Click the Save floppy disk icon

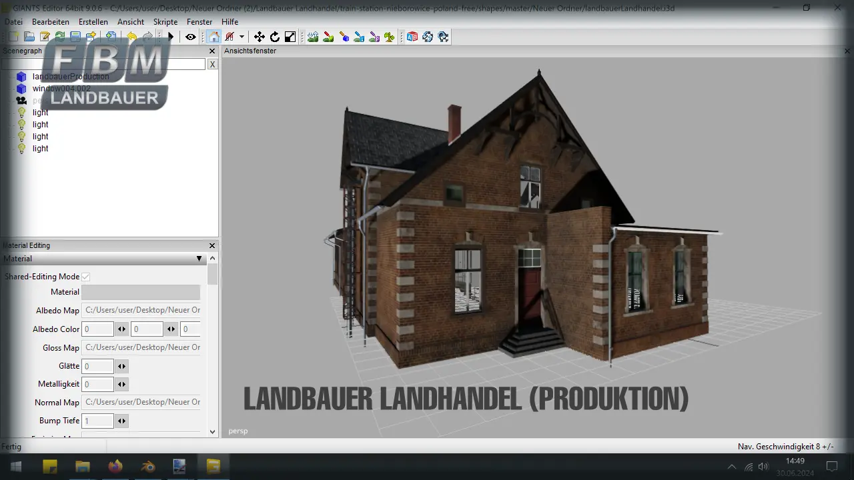pos(75,37)
